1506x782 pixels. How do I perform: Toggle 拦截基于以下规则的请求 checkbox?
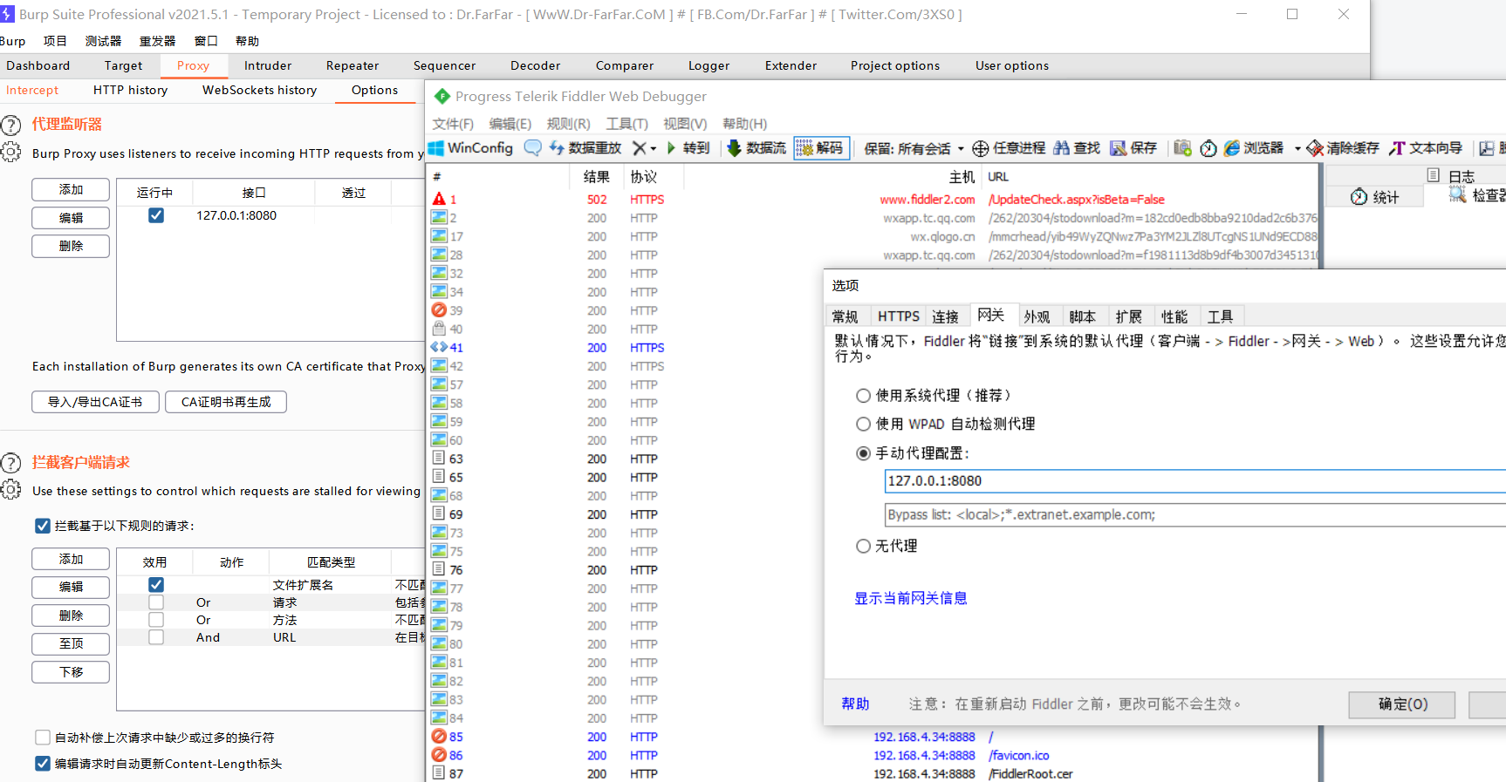point(43,526)
